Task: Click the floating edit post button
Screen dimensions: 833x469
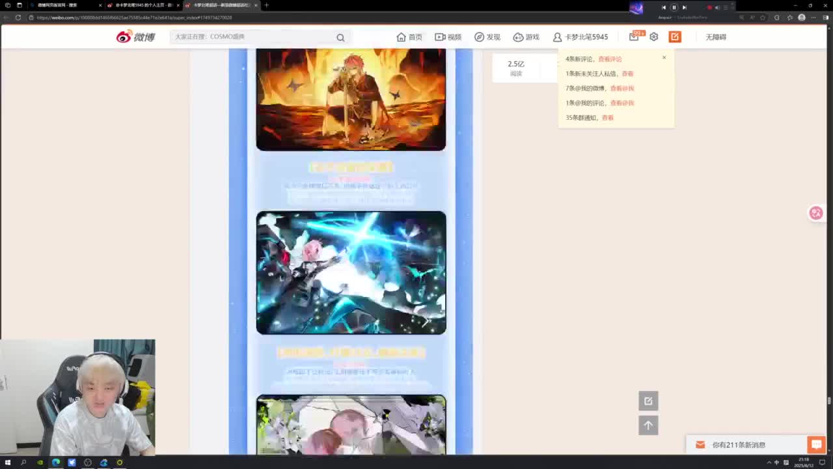Action: pos(648,401)
